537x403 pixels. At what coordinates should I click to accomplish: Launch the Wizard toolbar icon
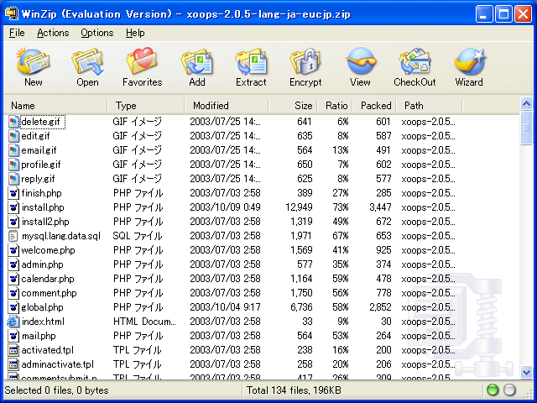(469, 61)
